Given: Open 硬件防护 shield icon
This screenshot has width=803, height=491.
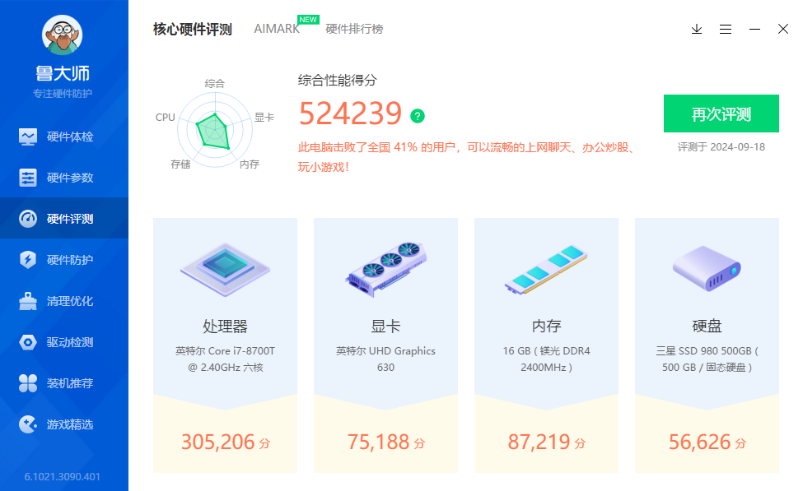Looking at the screenshot, I should click(x=28, y=260).
